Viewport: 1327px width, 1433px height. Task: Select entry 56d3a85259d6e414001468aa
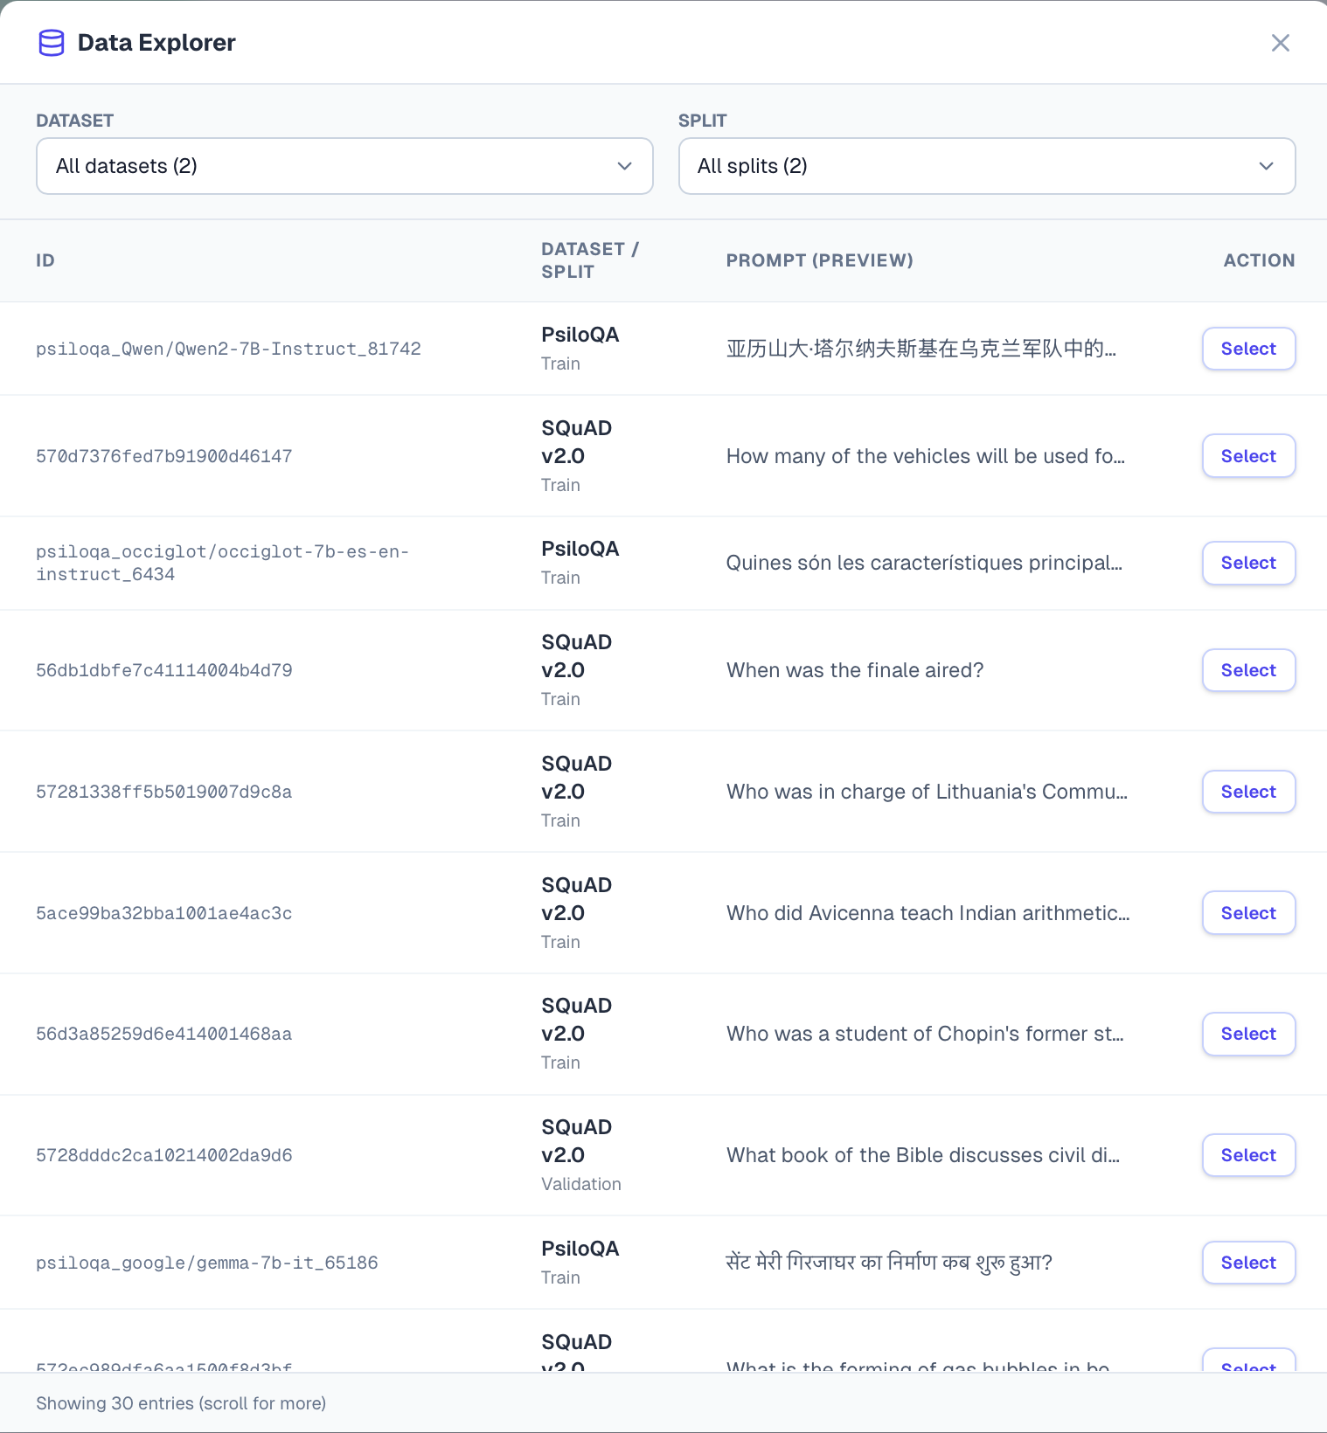(x=1248, y=1034)
